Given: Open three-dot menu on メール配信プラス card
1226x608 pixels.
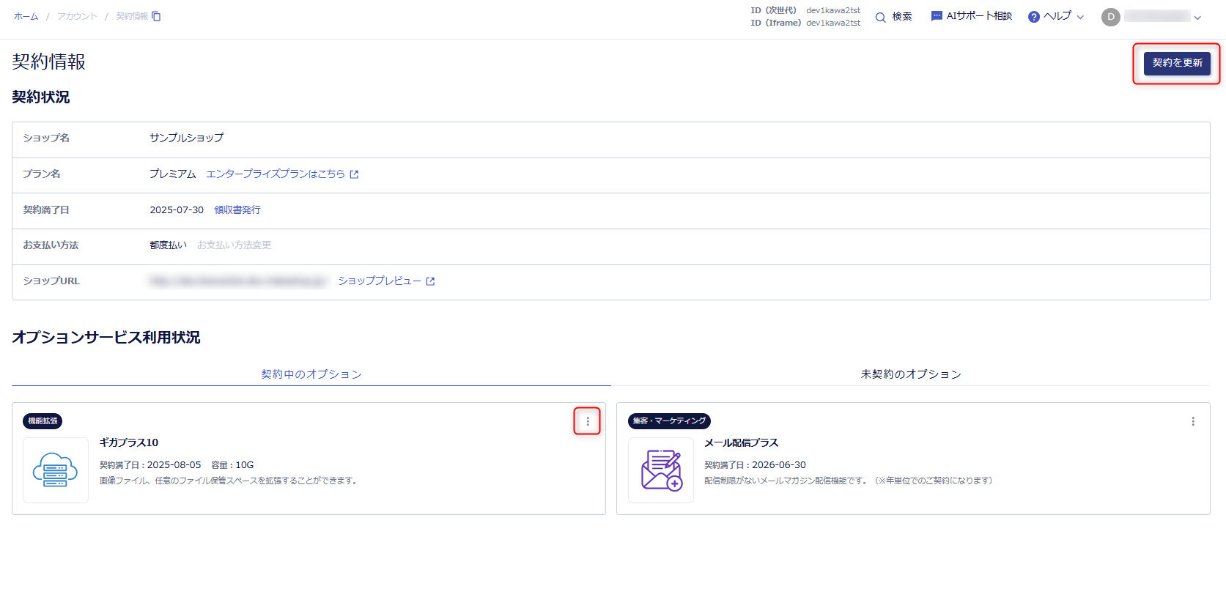Looking at the screenshot, I should [1192, 421].
